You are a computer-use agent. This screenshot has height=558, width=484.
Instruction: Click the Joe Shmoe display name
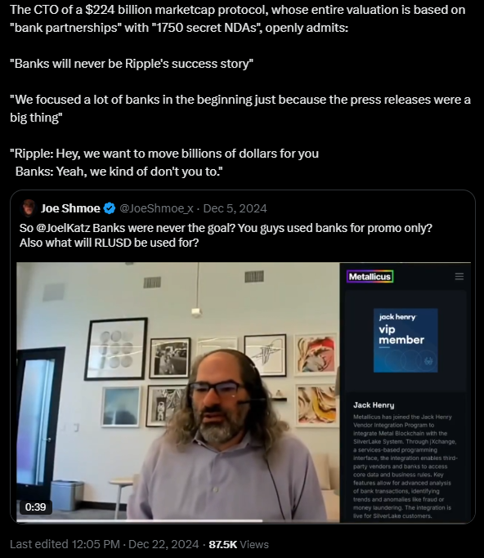[x=70, y=208]
